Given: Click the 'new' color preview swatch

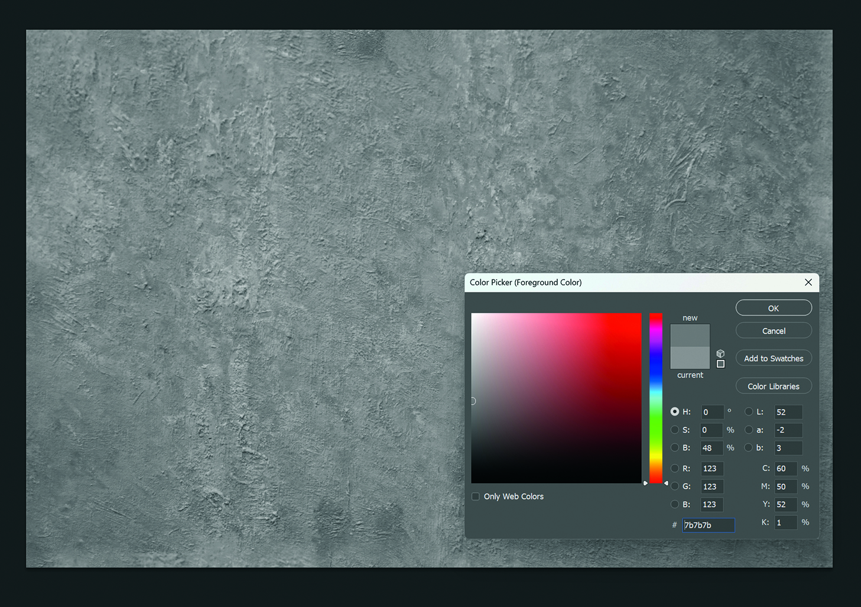Looking at the screenshot, I should (x=690, y=334).
